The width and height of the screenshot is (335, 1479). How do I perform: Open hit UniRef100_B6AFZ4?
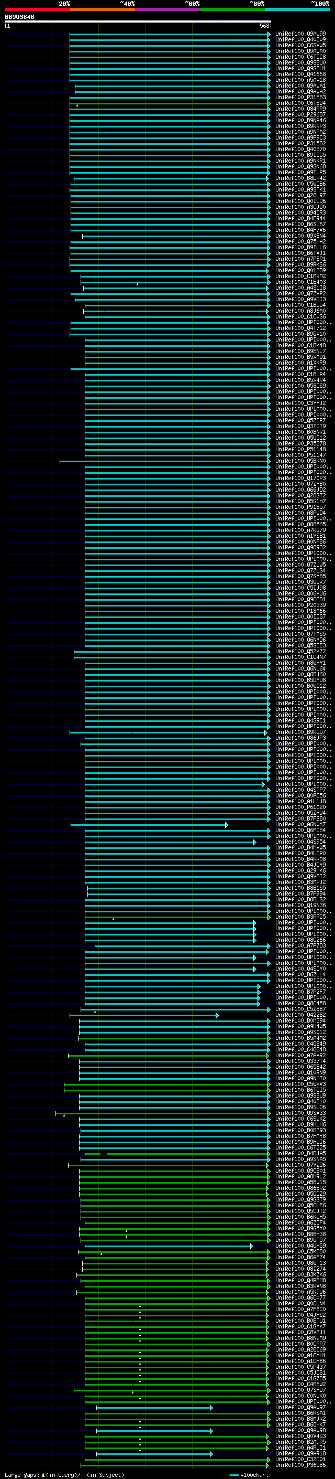point(300,1258)
